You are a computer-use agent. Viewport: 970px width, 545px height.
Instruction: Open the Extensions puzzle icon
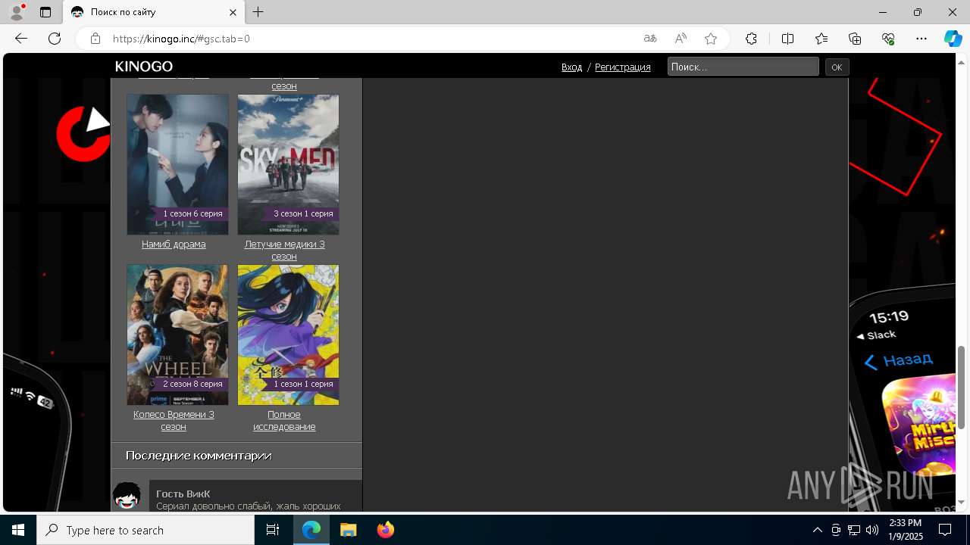751,39
